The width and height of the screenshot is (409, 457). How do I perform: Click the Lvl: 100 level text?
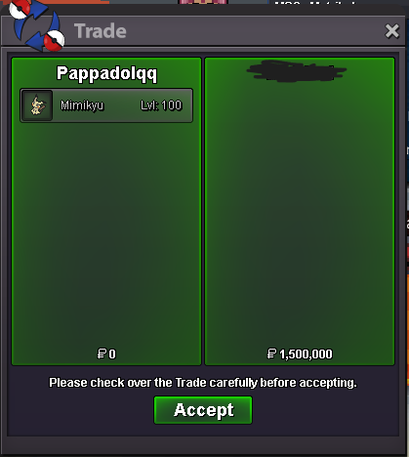[161, 105]
